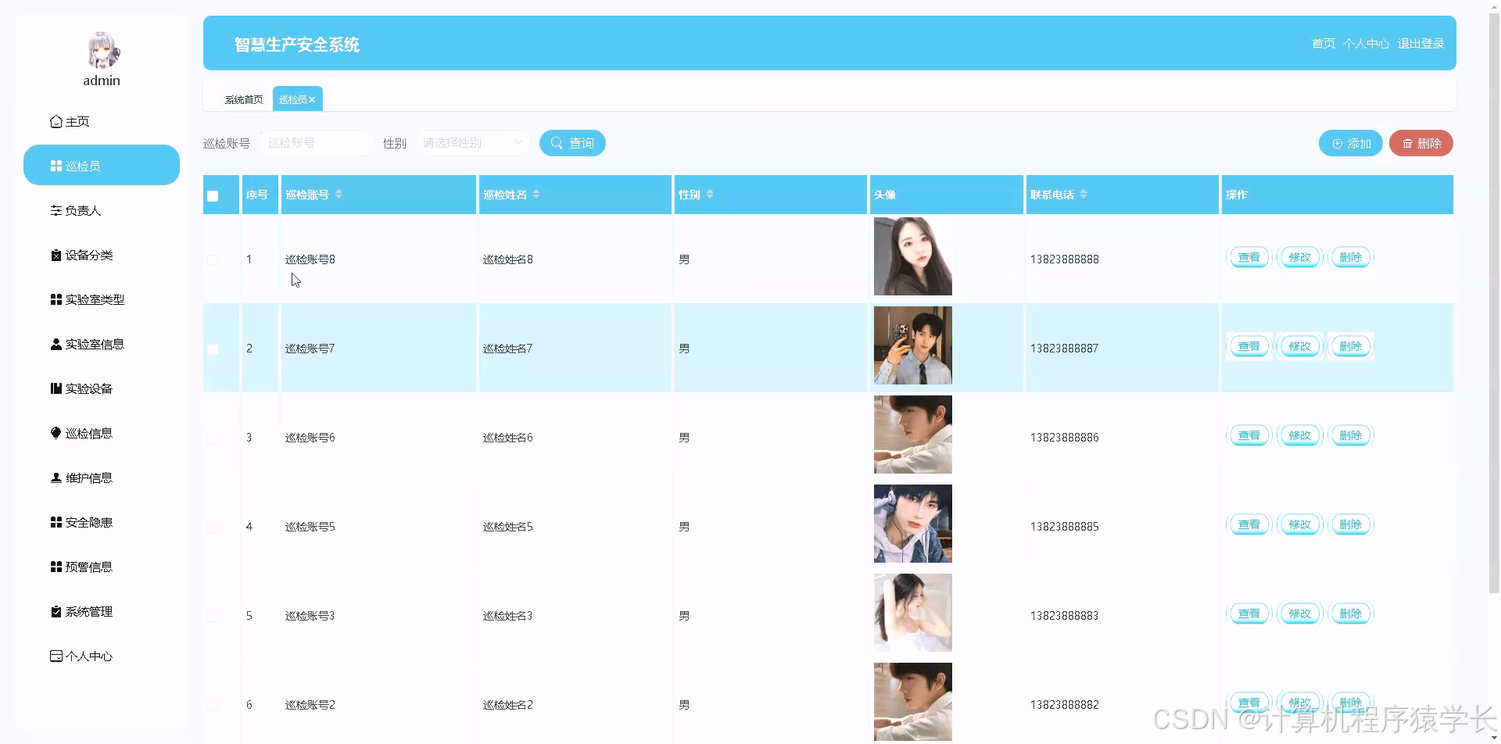Image resolution: width=1501 pixels, height=744 pixels.
Task: Toggle the select-all header checkbox
Action: [213, 196]
